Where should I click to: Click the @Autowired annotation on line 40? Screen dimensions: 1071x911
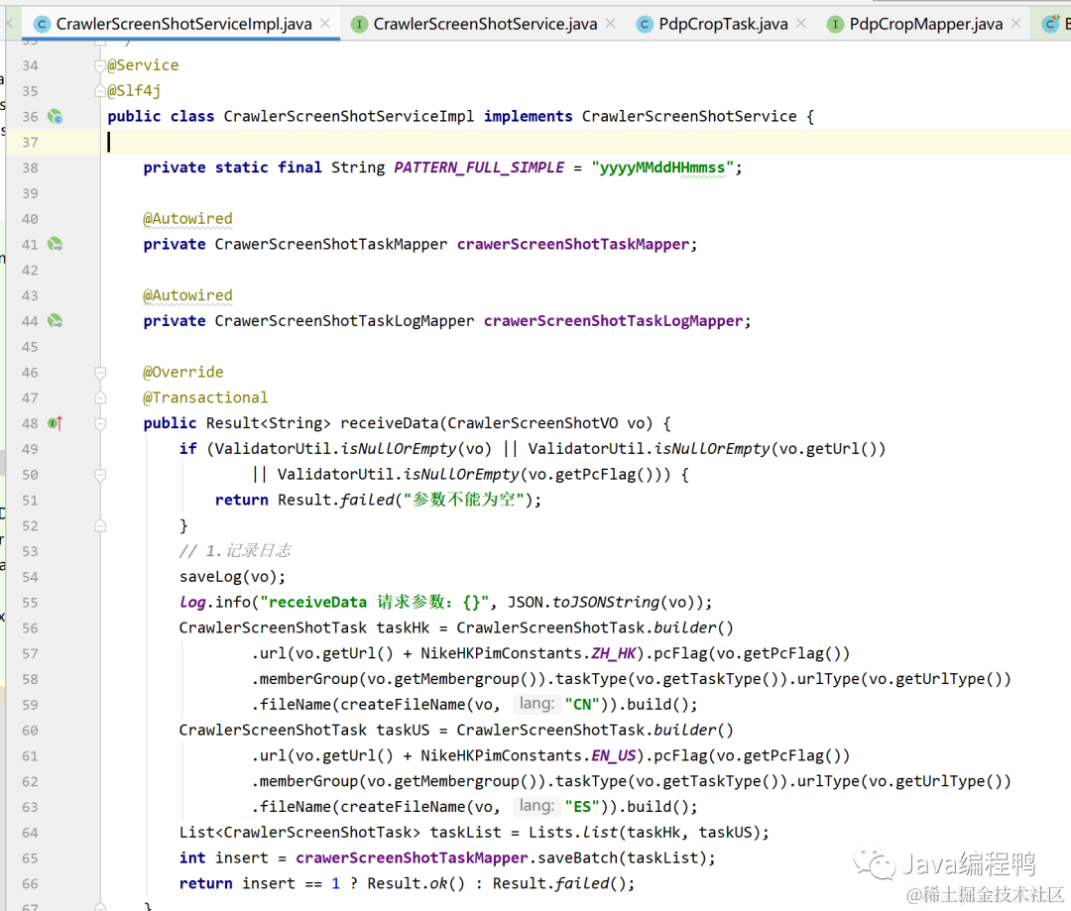[187, 218]
